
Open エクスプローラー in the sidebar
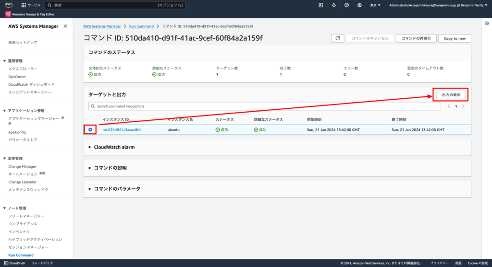pyautogui.click(x=23, y=69)
